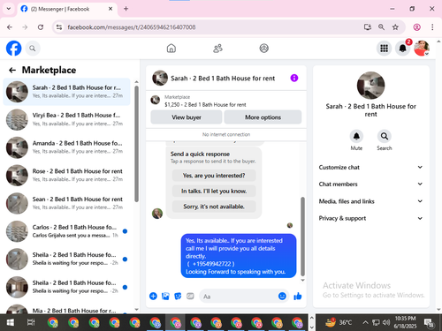
Task: Click the More options button
Action: point(263,117)
